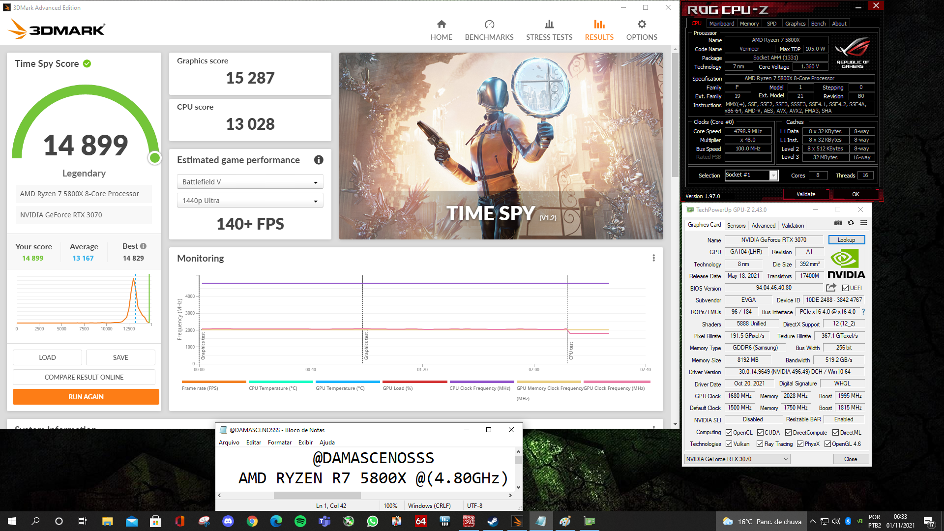This screenshot has width=944, height=531.
Task: Toggle the Vulkan checkbox
Action: [729, 444]
